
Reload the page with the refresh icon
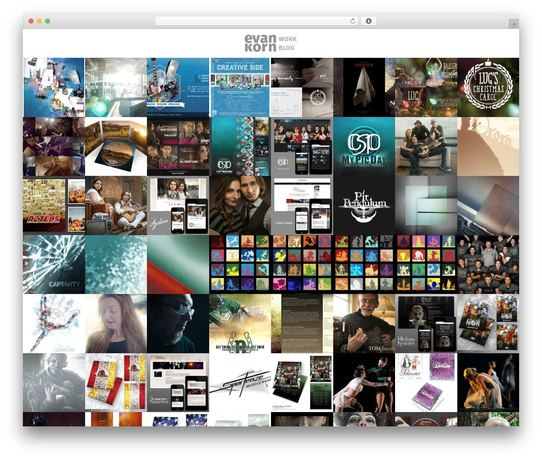click(x=353, y=21)
